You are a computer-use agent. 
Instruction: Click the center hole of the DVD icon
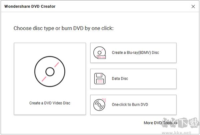tap(50, 72)
